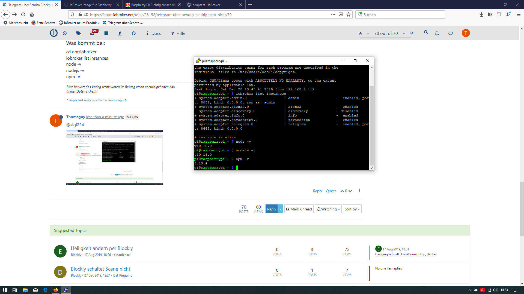Open page actions three-dot menu in URL bar

point(333,14)
